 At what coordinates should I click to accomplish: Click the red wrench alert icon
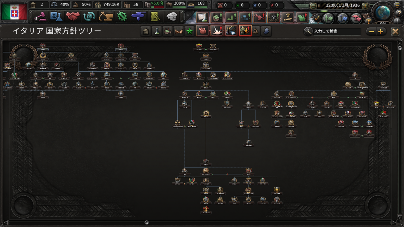(x=259, y=17)
